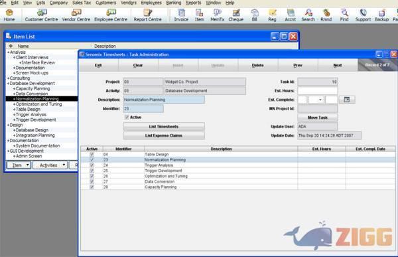
Task: Select Client Interviews in the Item List
Action: coord(32,58)
